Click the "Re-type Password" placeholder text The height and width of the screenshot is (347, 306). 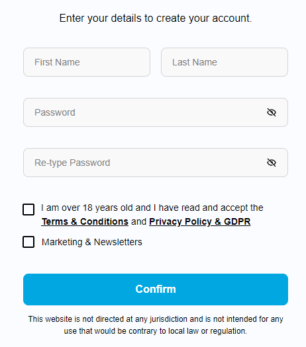(72, 163)
